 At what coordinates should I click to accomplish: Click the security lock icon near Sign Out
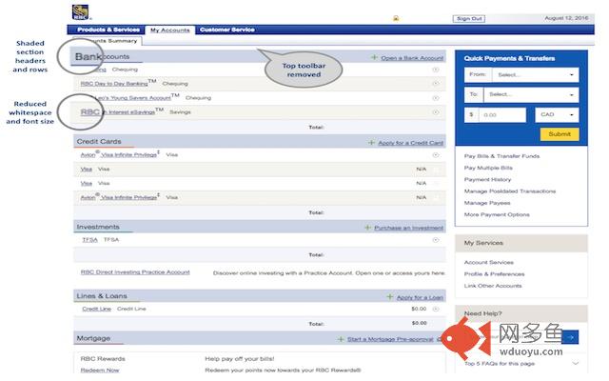(x=396, y=18)
